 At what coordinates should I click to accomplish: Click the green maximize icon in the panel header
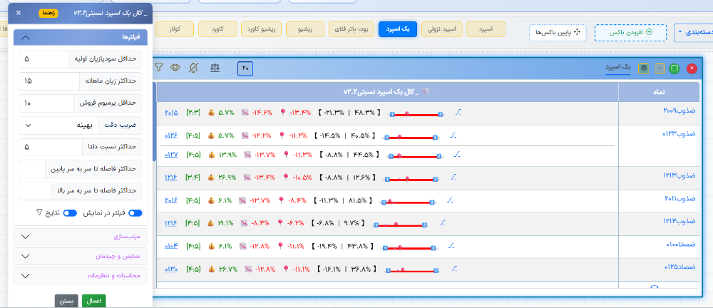point(674,68)
